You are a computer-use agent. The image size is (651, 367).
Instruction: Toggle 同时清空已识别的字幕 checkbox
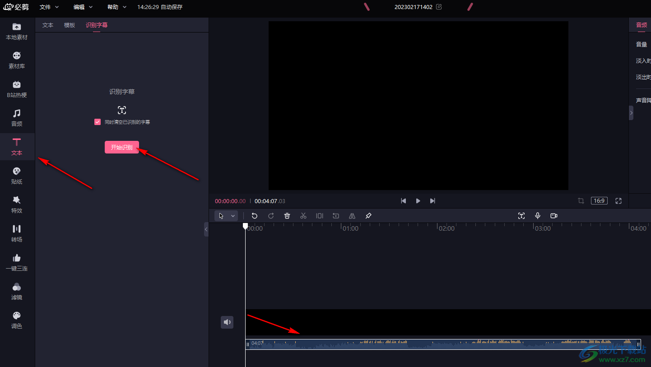click(x=98, y=122)
